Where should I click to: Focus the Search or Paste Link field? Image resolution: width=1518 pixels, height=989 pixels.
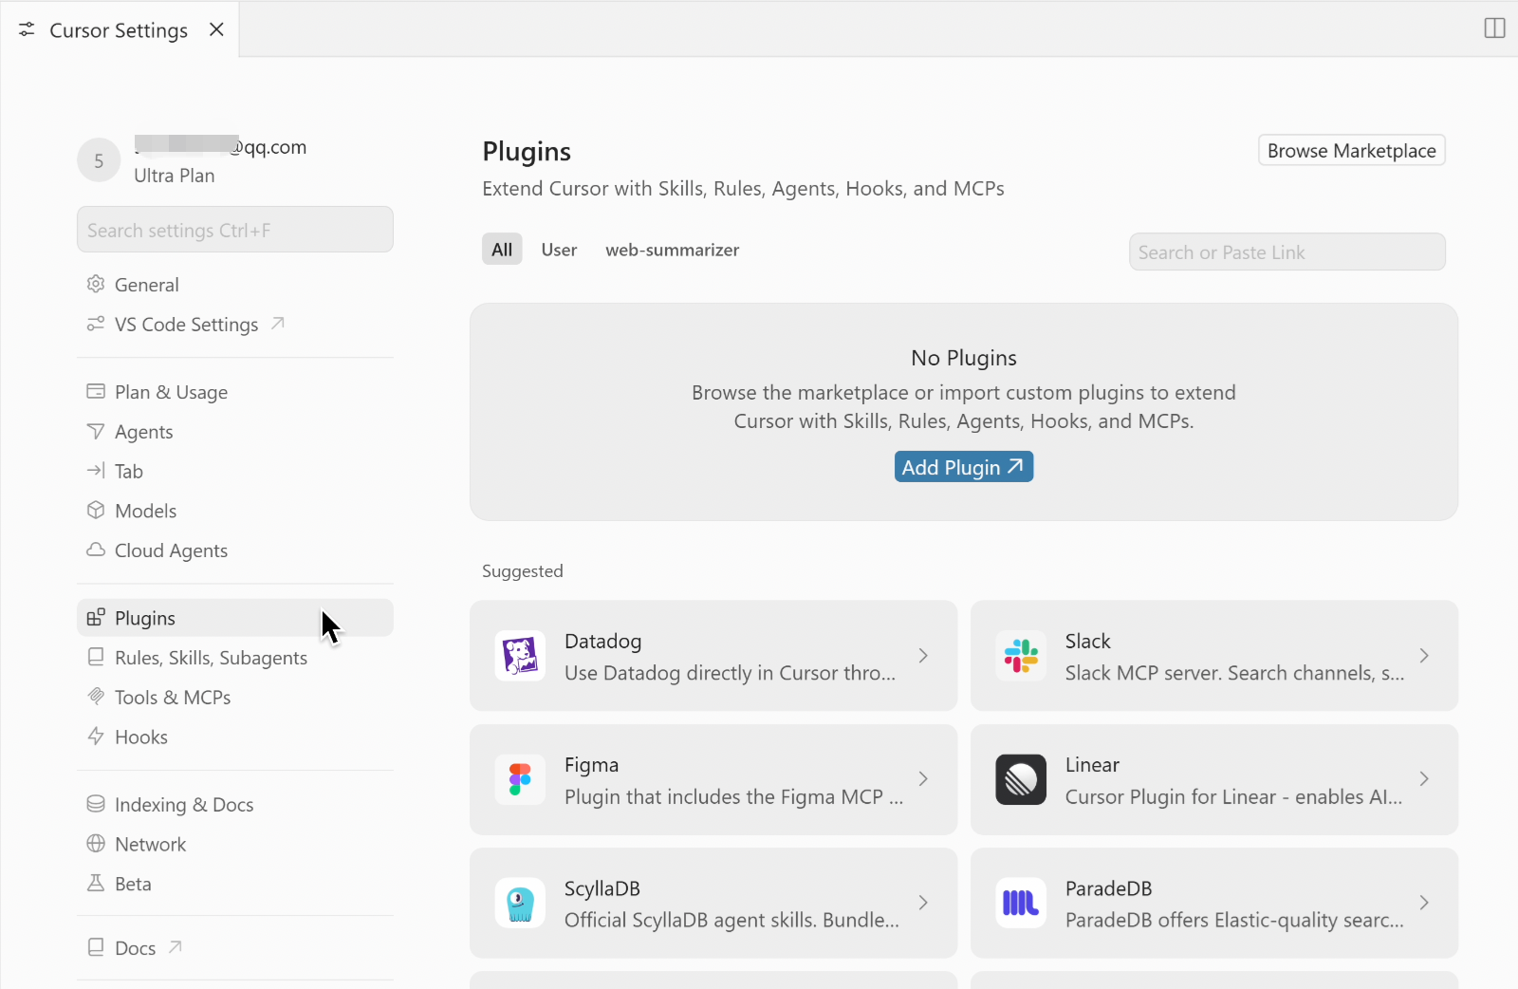1287,252
